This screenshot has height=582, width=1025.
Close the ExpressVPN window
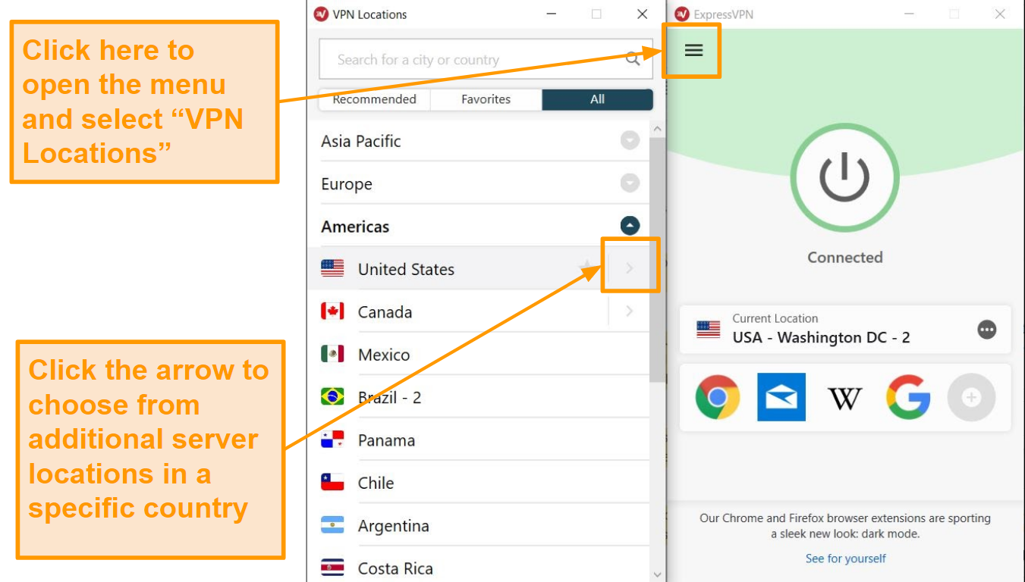1000,14
